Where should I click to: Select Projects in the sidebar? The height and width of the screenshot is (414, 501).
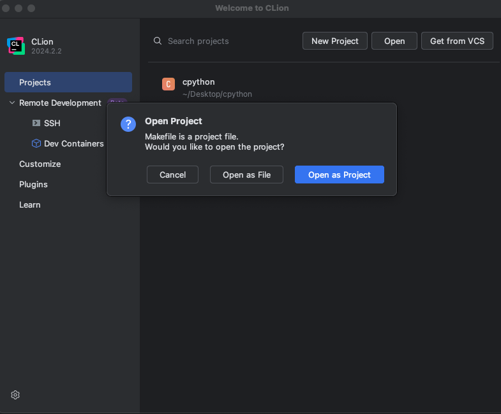(x=35, y=82)
